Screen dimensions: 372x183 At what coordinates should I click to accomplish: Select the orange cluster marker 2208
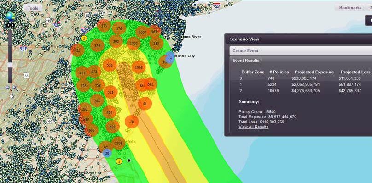tap(118, 143)
